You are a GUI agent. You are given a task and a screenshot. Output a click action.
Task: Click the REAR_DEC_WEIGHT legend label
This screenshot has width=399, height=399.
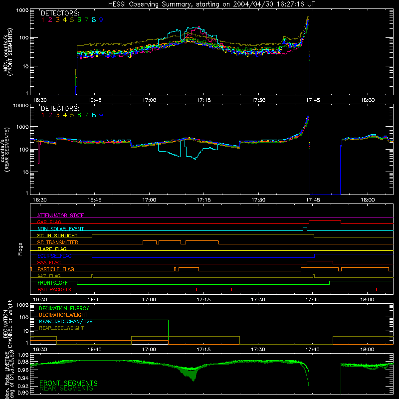(61, 328)
